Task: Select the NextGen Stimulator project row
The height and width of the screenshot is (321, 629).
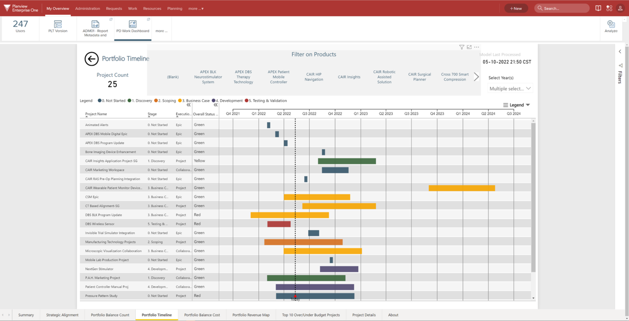Action: click(x=306, y=269)
